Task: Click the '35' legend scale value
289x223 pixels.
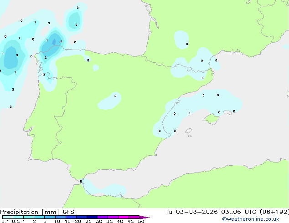Action: tap(109, 221)
